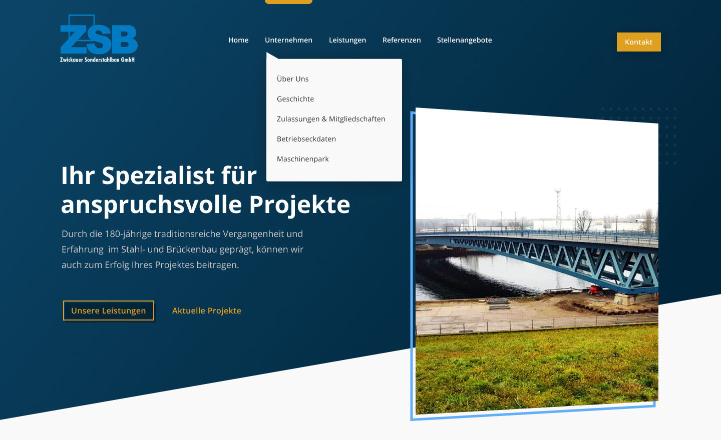Click the bridge photo
Viewport: 721px width, 440px height.
click(537, 261)
